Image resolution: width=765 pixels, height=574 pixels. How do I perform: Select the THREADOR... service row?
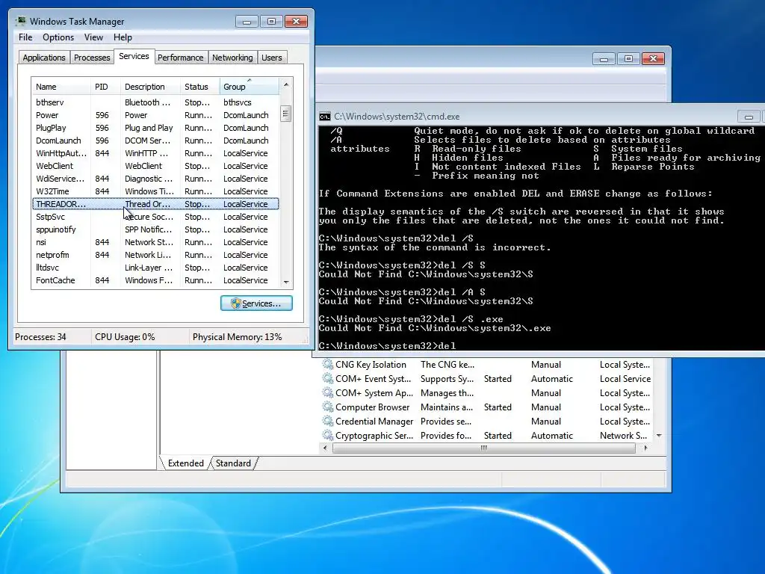tap(155, 204)
